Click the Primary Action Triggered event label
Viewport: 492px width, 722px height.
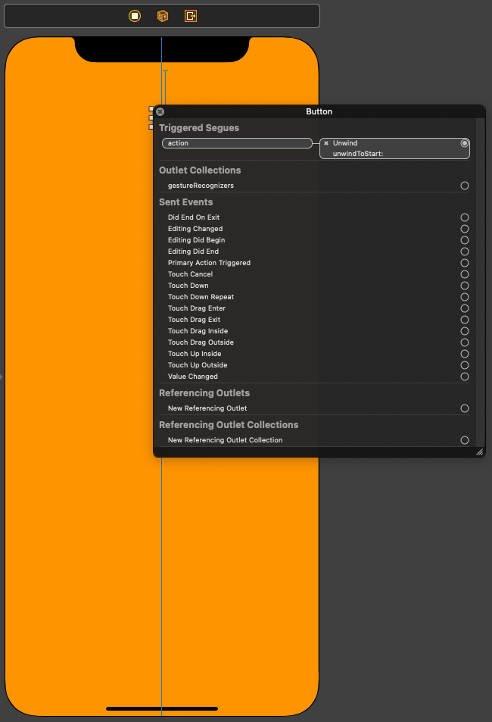coord(209,263)
